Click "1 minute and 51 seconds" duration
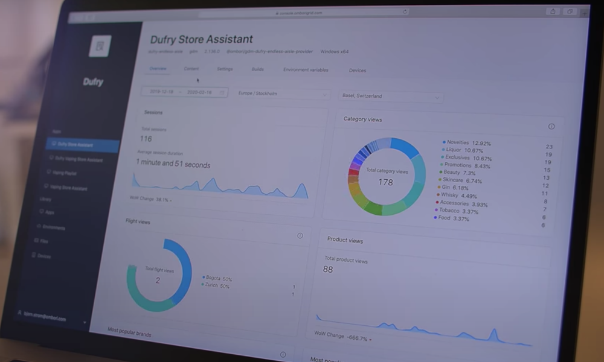The height and width of the screenshot is (362, 604). coord(173,164)
